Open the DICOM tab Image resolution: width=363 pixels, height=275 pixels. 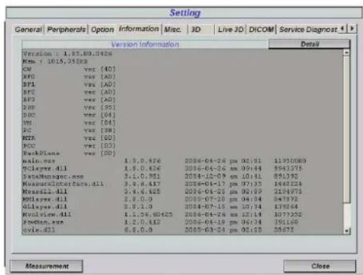tap(261, 30)
